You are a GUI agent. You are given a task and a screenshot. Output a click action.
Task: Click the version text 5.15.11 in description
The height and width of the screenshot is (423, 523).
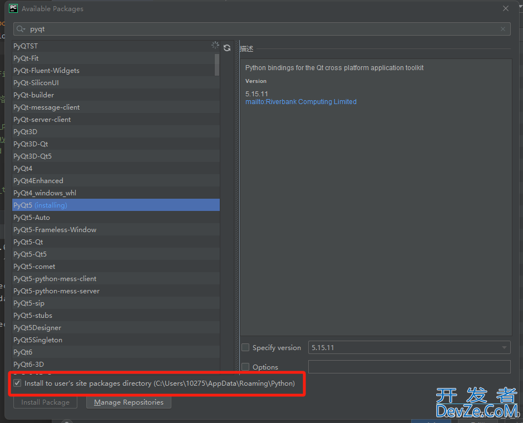click(x=256, y=94)
